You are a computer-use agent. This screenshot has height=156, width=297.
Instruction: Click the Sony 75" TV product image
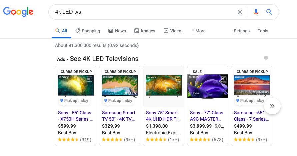[x=163, y=86]
